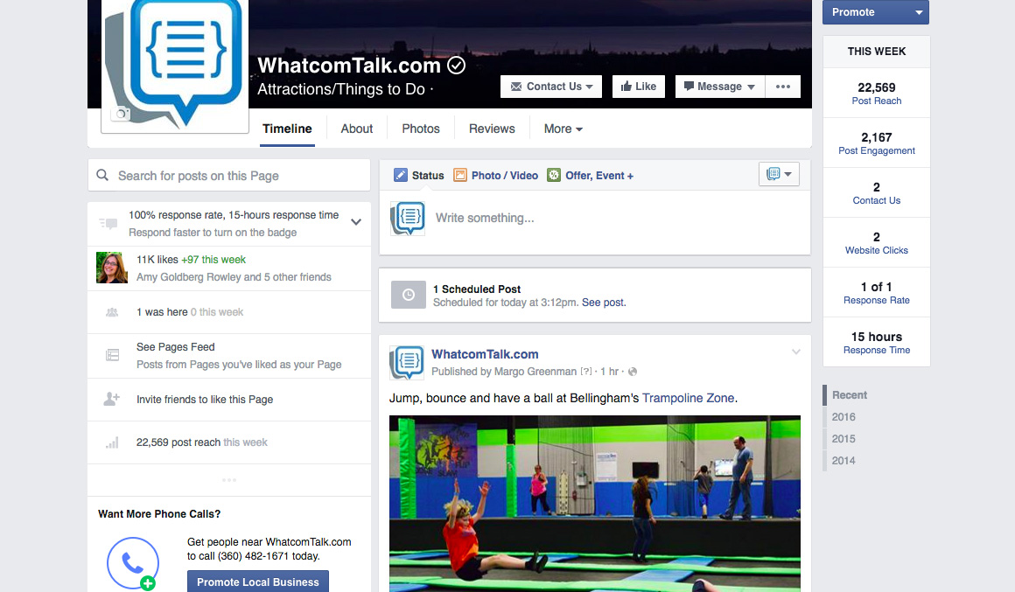Click 'Invite friends to like this Page'
This screenshot has height=592, width=1015.
(205, 400)
